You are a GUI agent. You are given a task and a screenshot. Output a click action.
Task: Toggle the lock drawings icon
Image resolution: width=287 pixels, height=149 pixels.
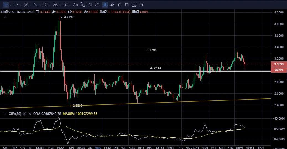pyautogui.click(x=120, y=5)
